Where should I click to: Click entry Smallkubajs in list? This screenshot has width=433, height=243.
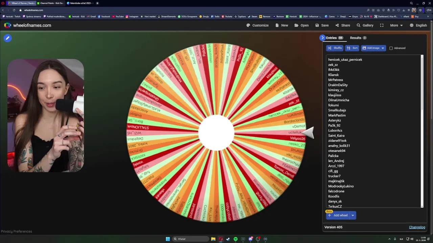pos(337,110)
